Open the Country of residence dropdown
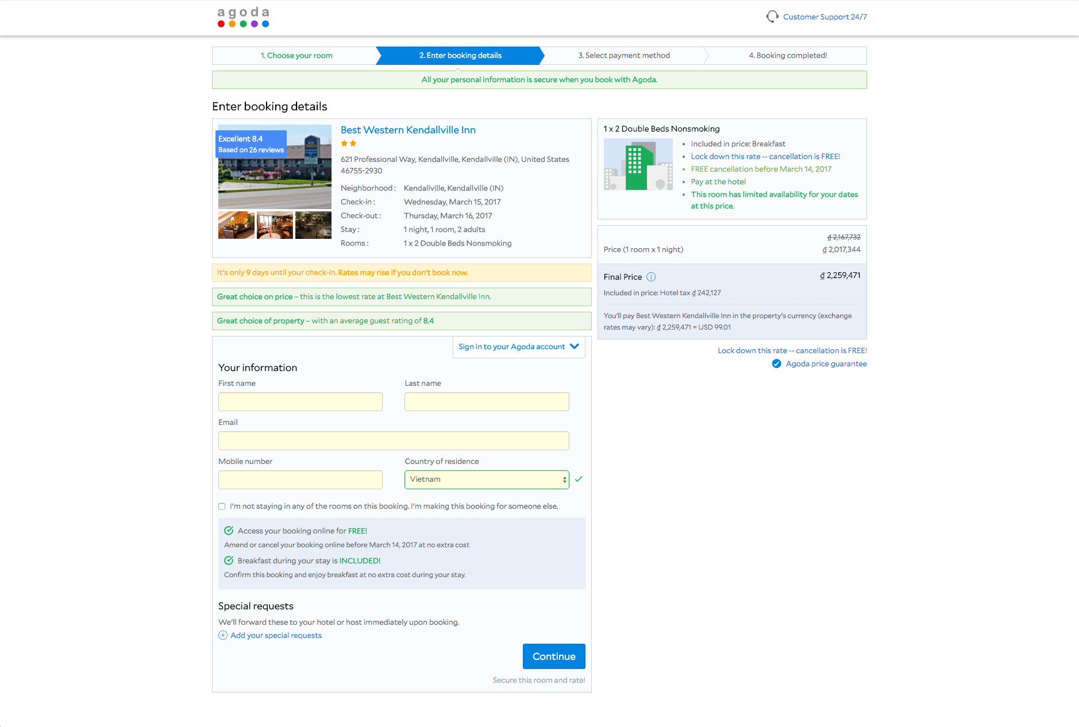 coord(487,479)
